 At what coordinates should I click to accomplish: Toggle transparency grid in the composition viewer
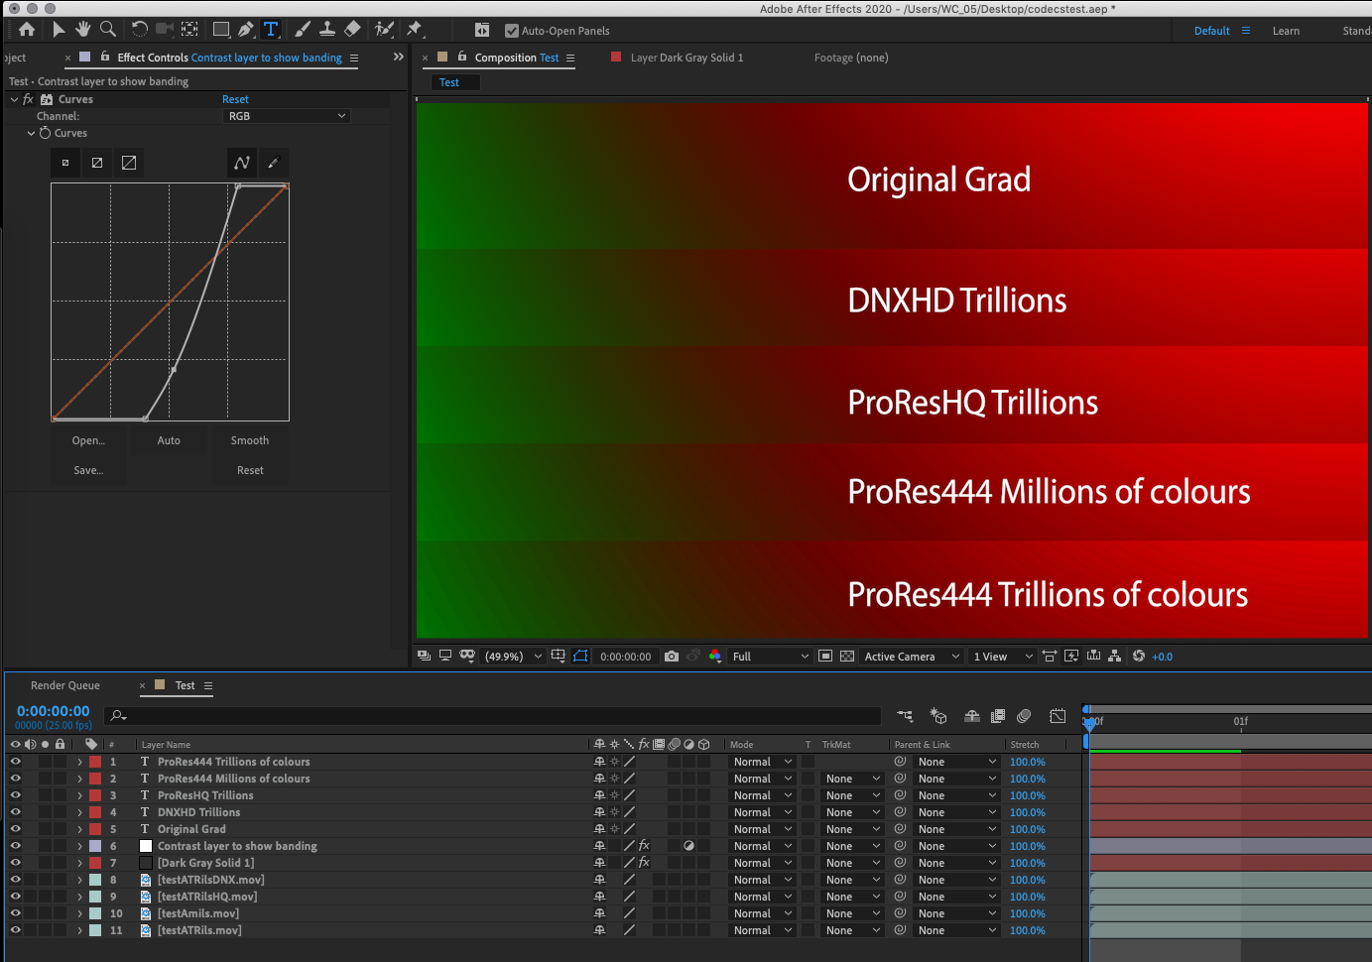(x=846, y=656)
